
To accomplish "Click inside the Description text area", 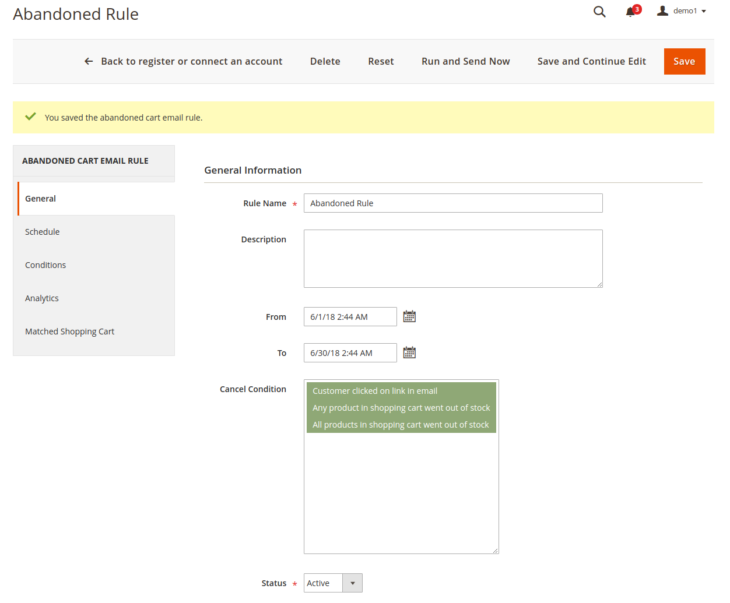I will [x=452, y=259].
